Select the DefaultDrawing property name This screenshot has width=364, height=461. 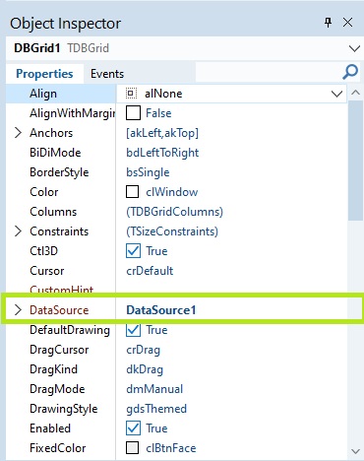point(70,330)
